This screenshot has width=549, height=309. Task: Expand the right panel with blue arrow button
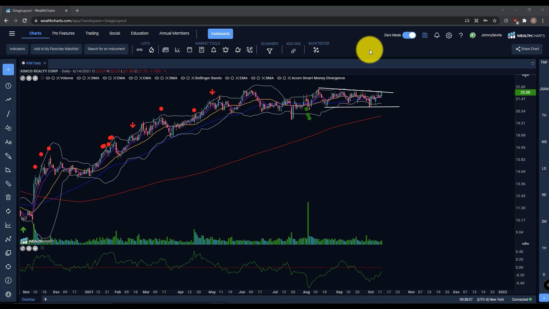pyautogui.click(x=544, y=298)
